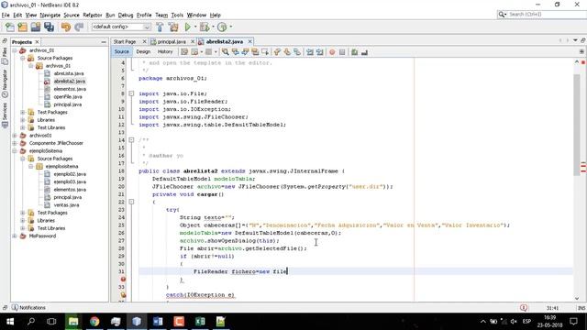587x330 pixels.
Task: Click Shift Line Left icon
Action: 310,52
